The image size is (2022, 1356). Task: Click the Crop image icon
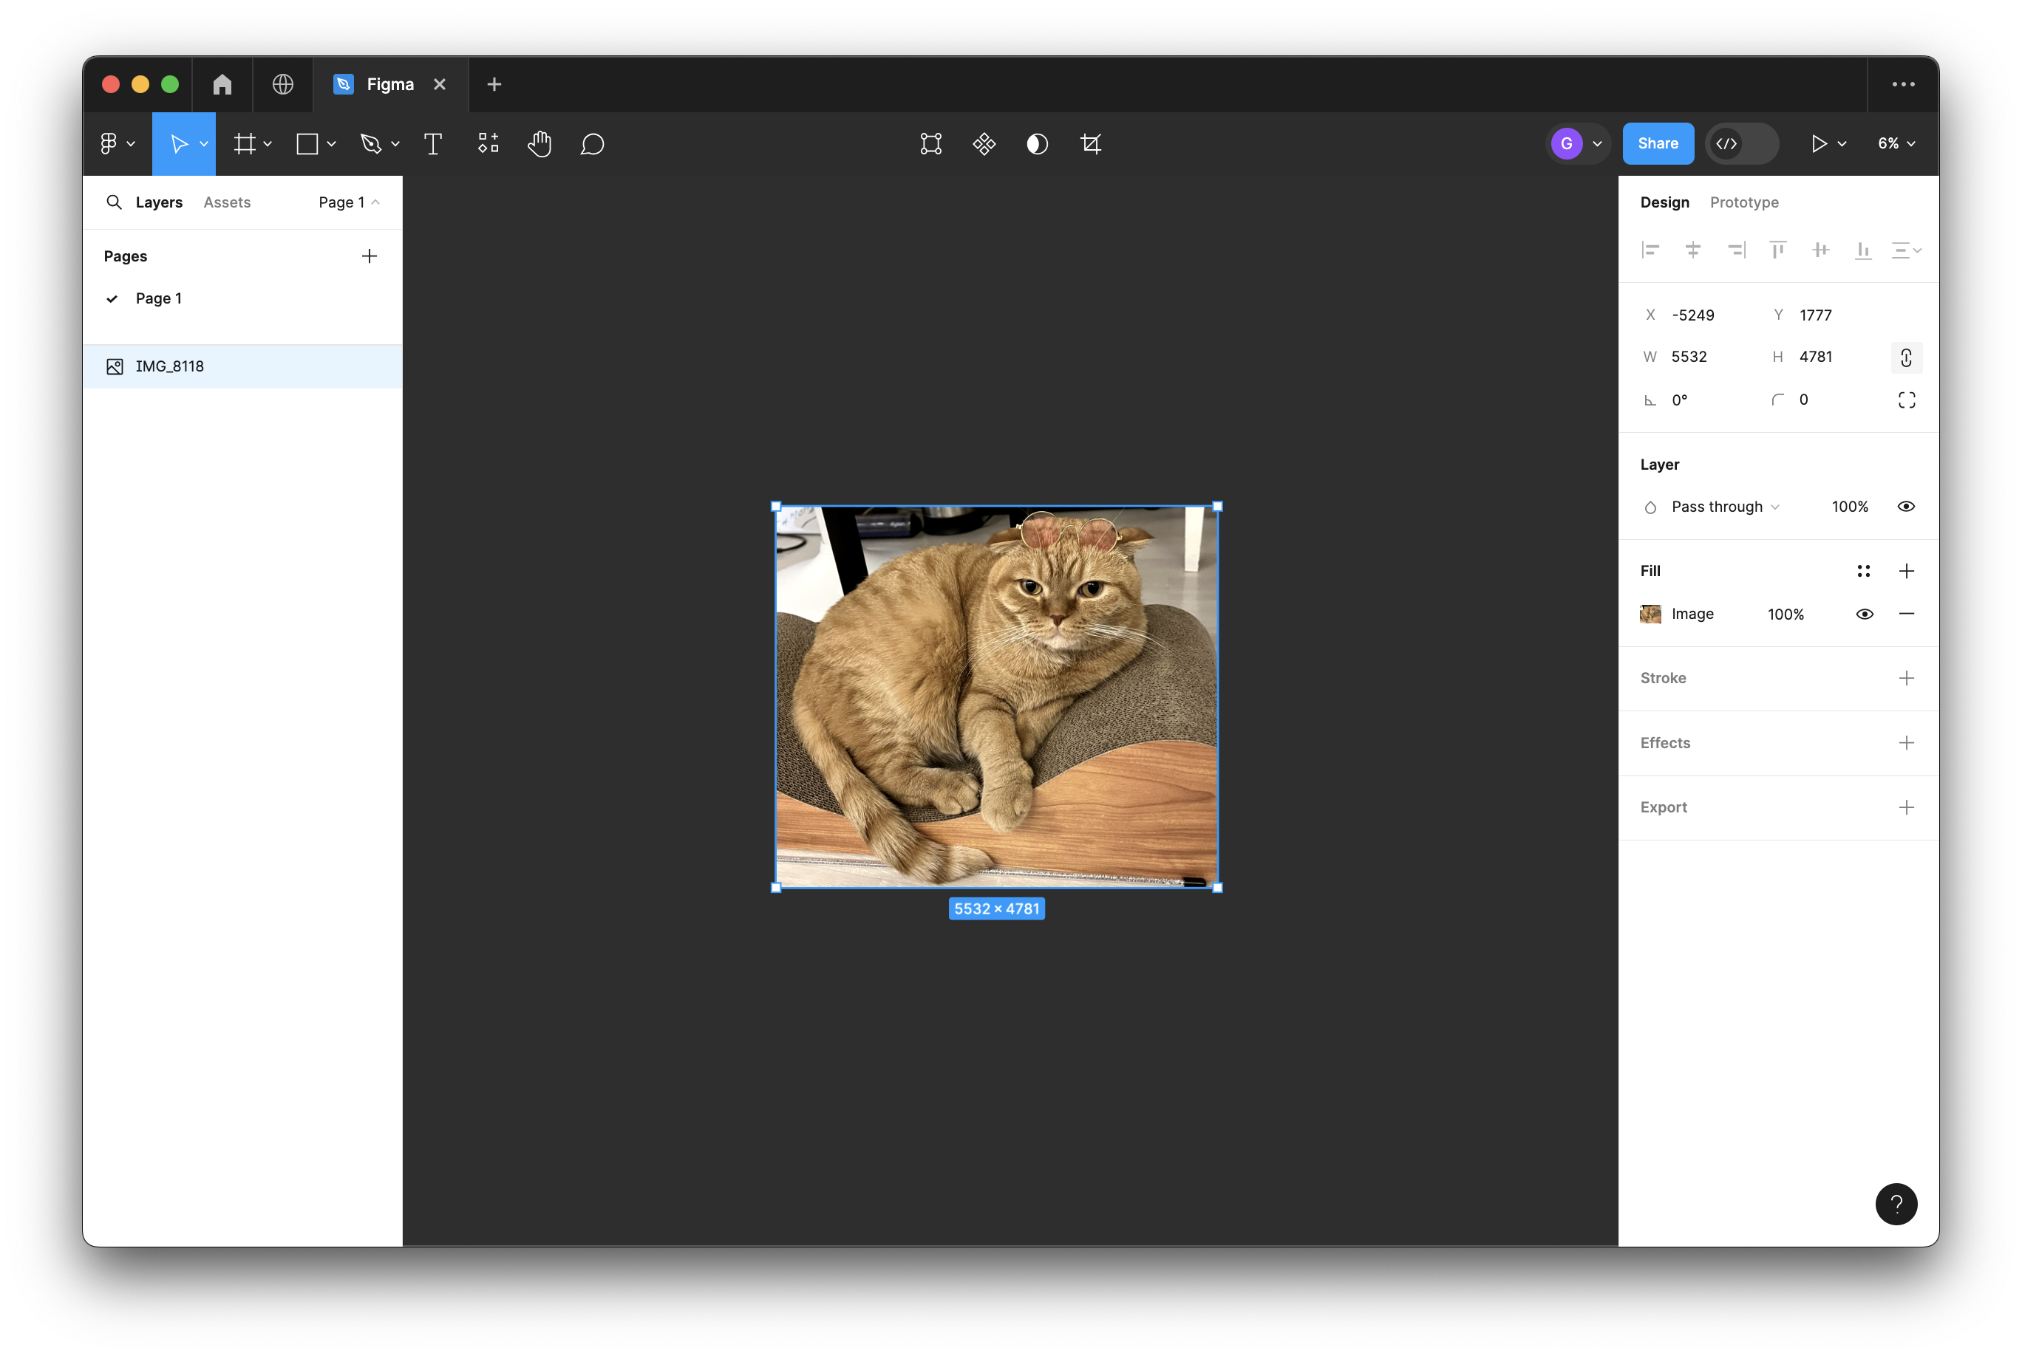coord(1091,143)
